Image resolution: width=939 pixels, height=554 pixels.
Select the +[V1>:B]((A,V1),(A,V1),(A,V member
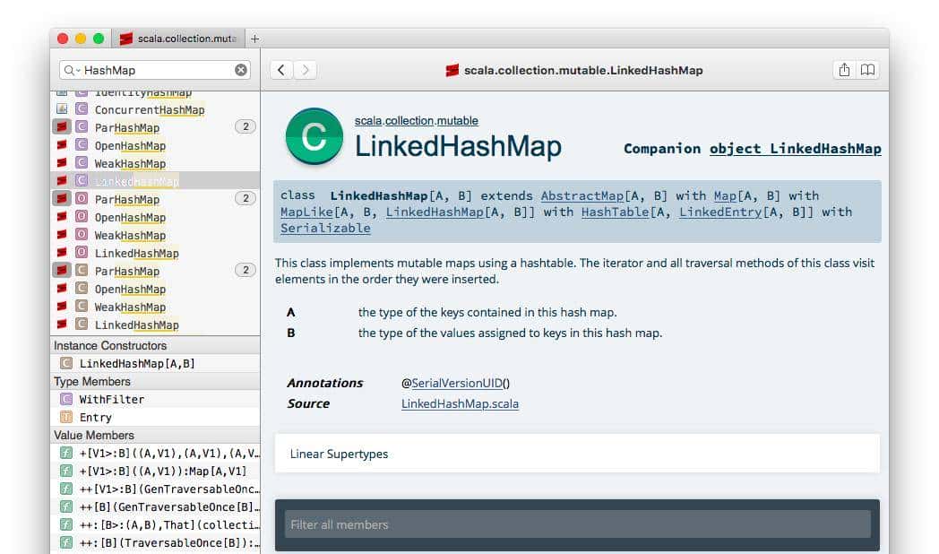click(155, 453)
